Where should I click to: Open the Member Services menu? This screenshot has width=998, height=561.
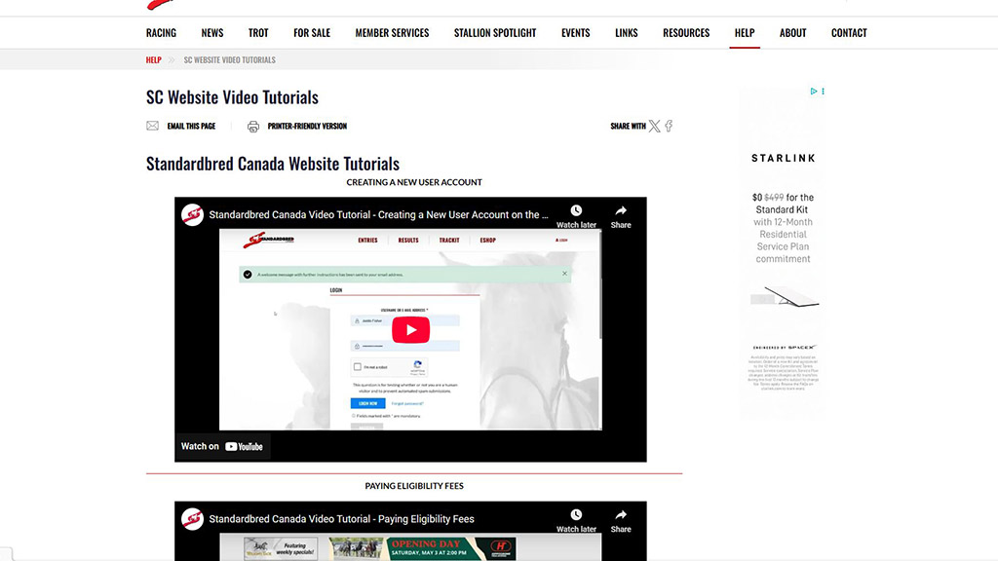392,32
